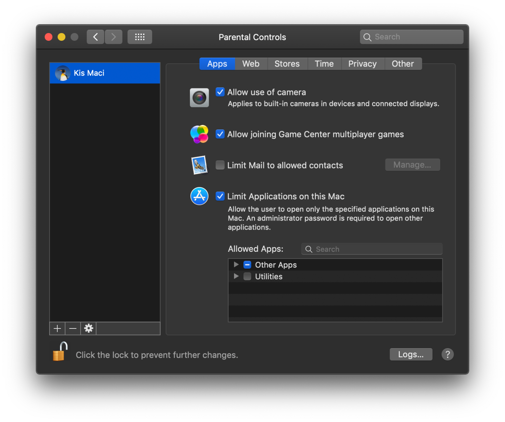Viewport: 505px width, 422px height.
Task: Toggle the Other Apps checkbox
Action: pos(247,265)
